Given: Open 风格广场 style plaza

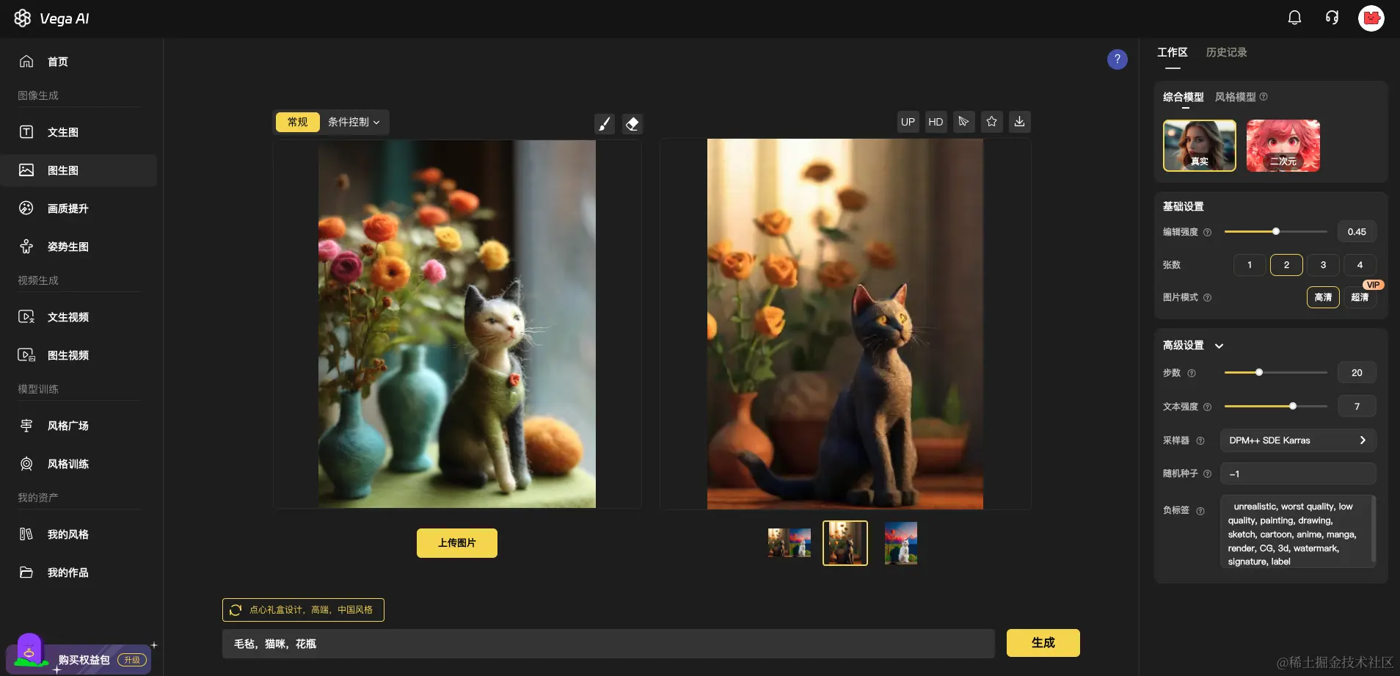Looking at the screenshot, I should coord(79,426).
